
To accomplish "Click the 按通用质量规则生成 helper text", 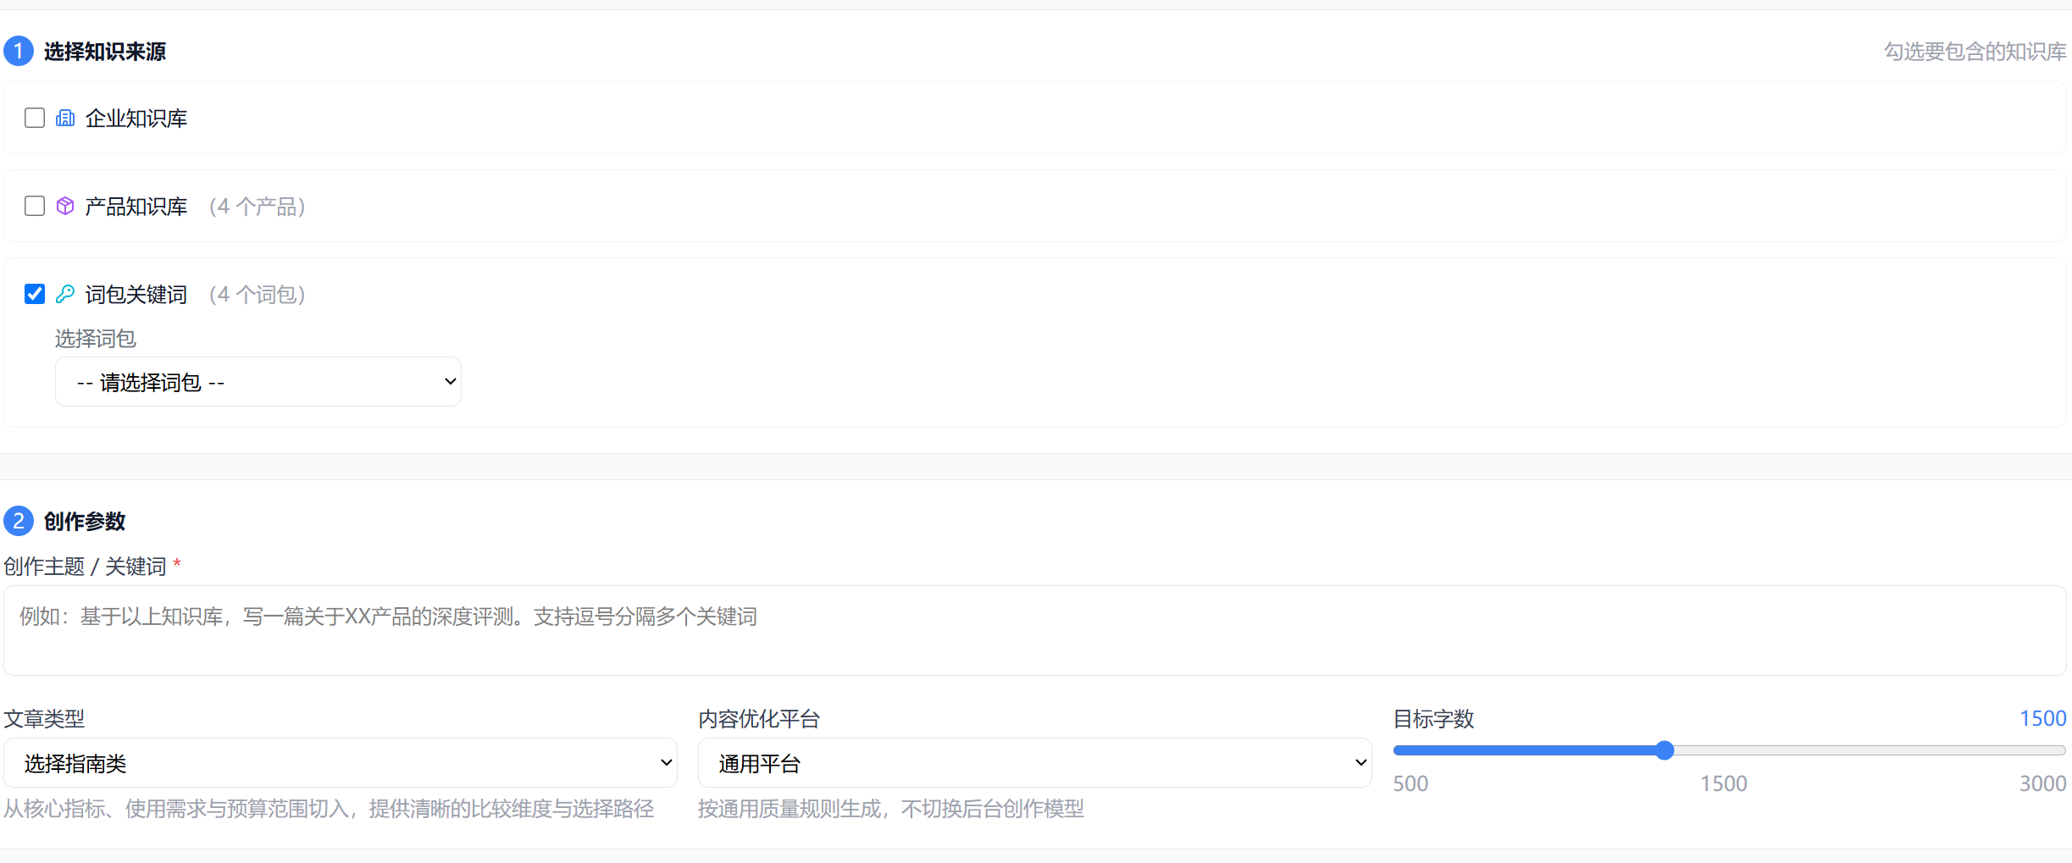I will (891, 809).
